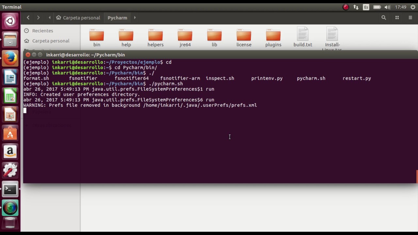Open the Files hamburger options menu
418x235 pixels.
pos(410,18)
